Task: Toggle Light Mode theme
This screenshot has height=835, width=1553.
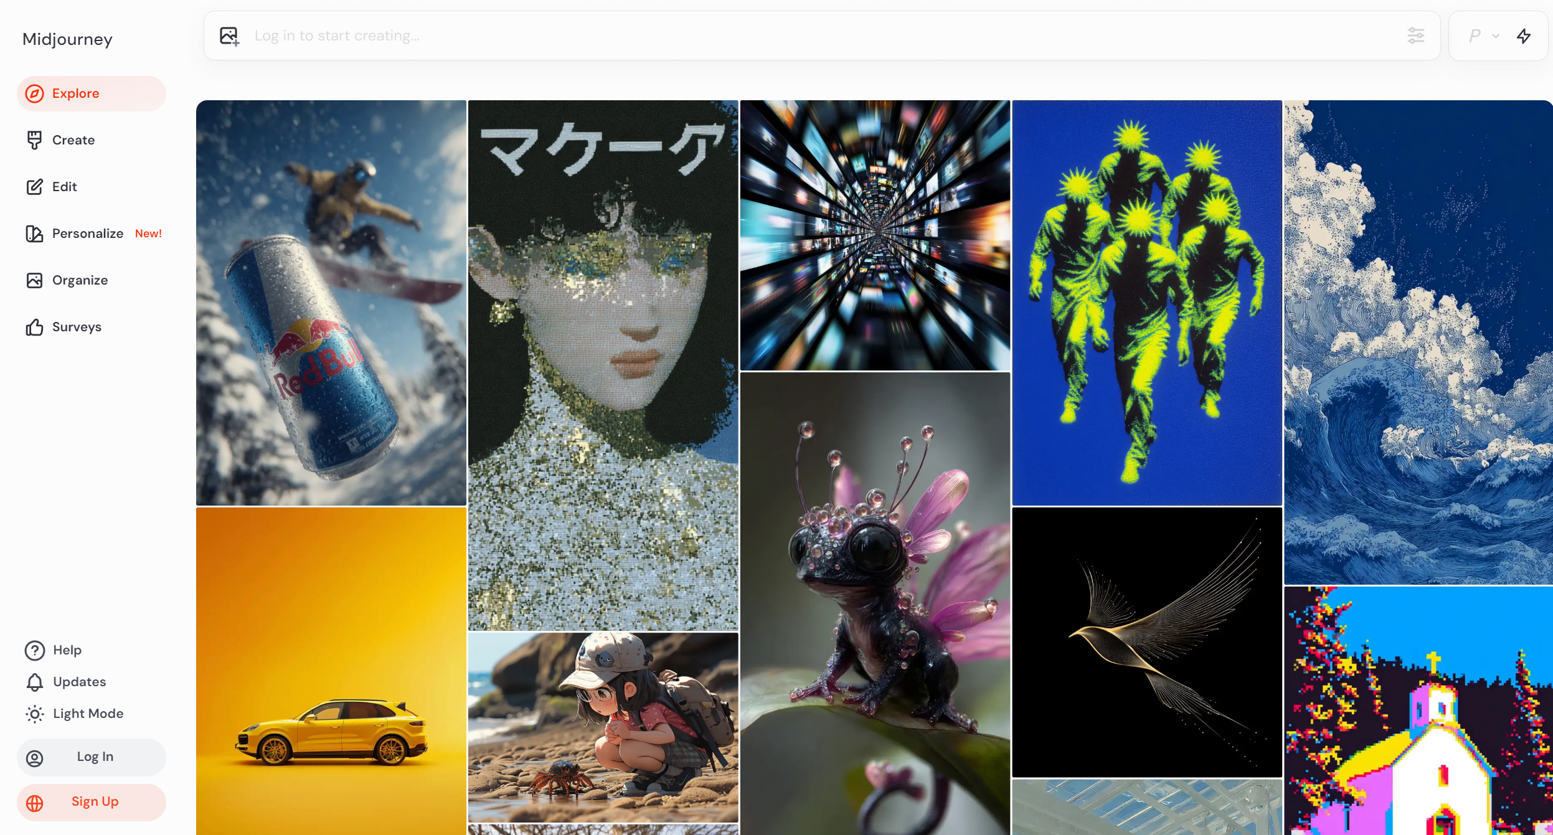Action: (75, 714)
